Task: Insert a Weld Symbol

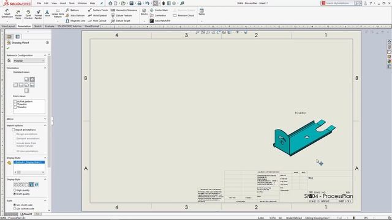Action: click(97, 15)
